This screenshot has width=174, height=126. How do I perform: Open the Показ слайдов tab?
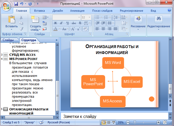click(x=102, y=11)
